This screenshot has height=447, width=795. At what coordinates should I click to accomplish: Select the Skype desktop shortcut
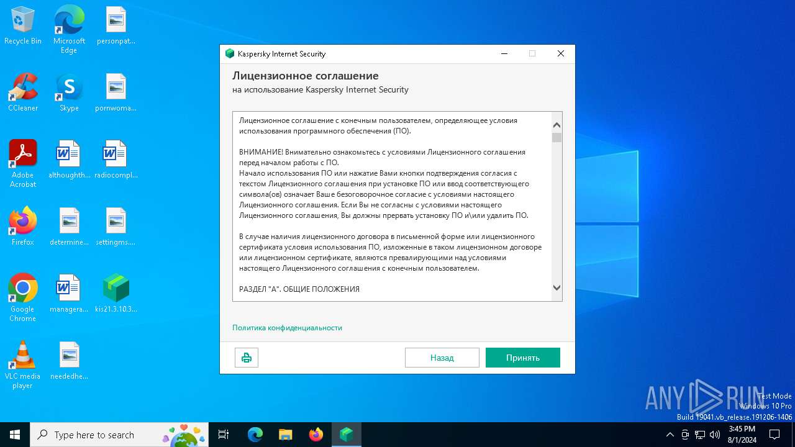[x=69, y=93]
